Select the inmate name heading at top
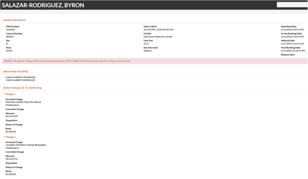This screenshot has width=308, height=179. coord(43,5)
